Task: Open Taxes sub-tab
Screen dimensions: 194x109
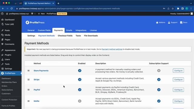Action: (x=78, y=36)
